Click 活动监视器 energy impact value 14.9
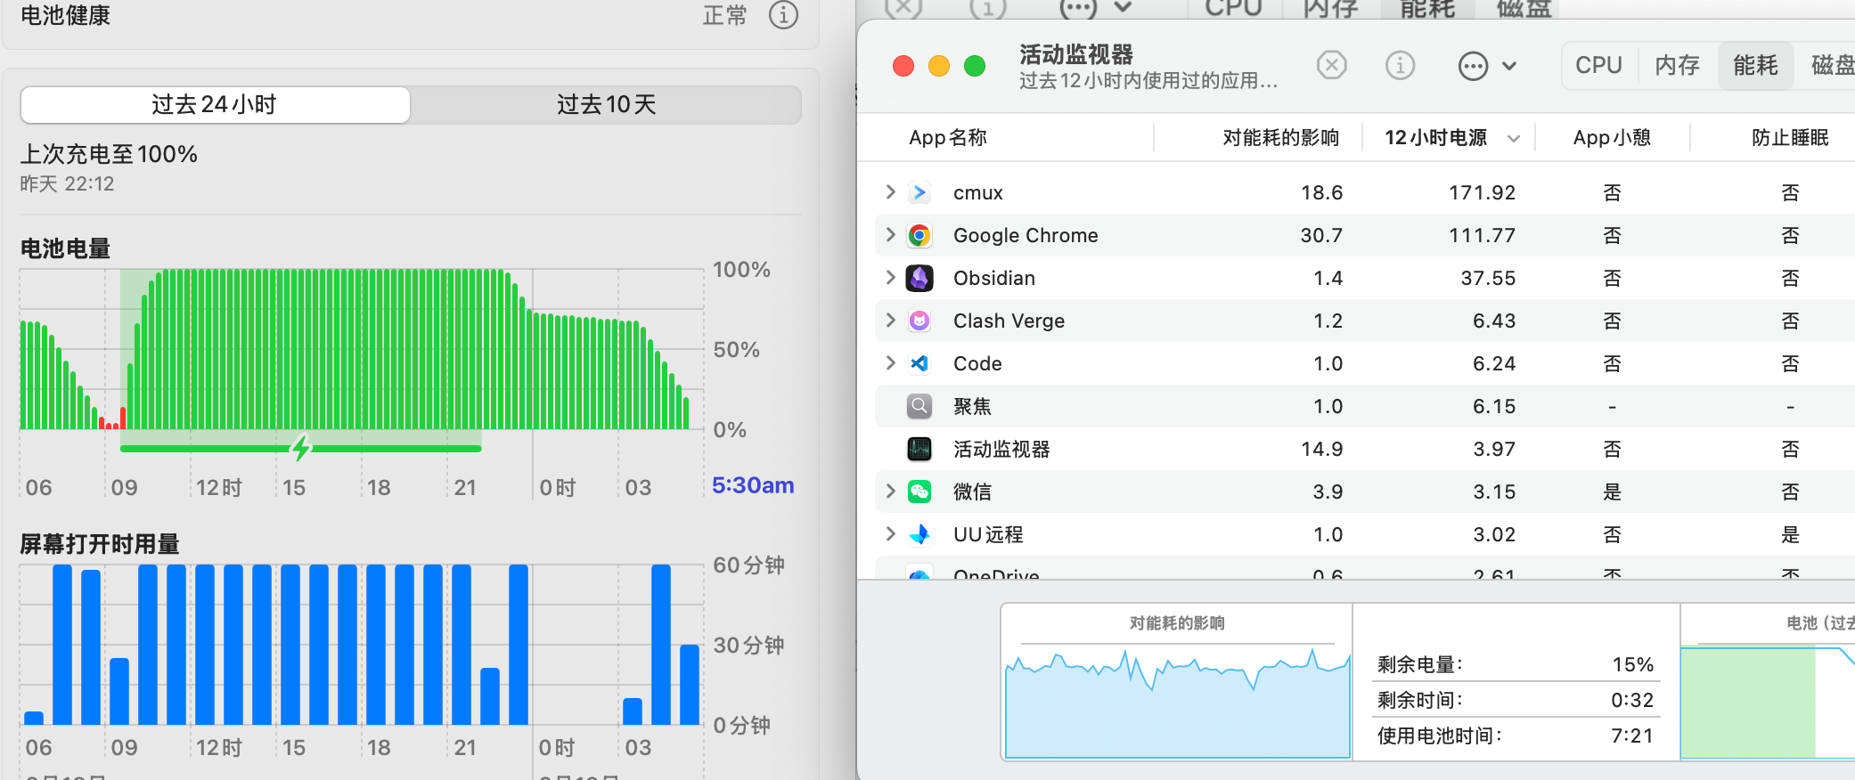Image resolution: width=1855 pixels, height=780 pixels. (x=1321, y=449)
